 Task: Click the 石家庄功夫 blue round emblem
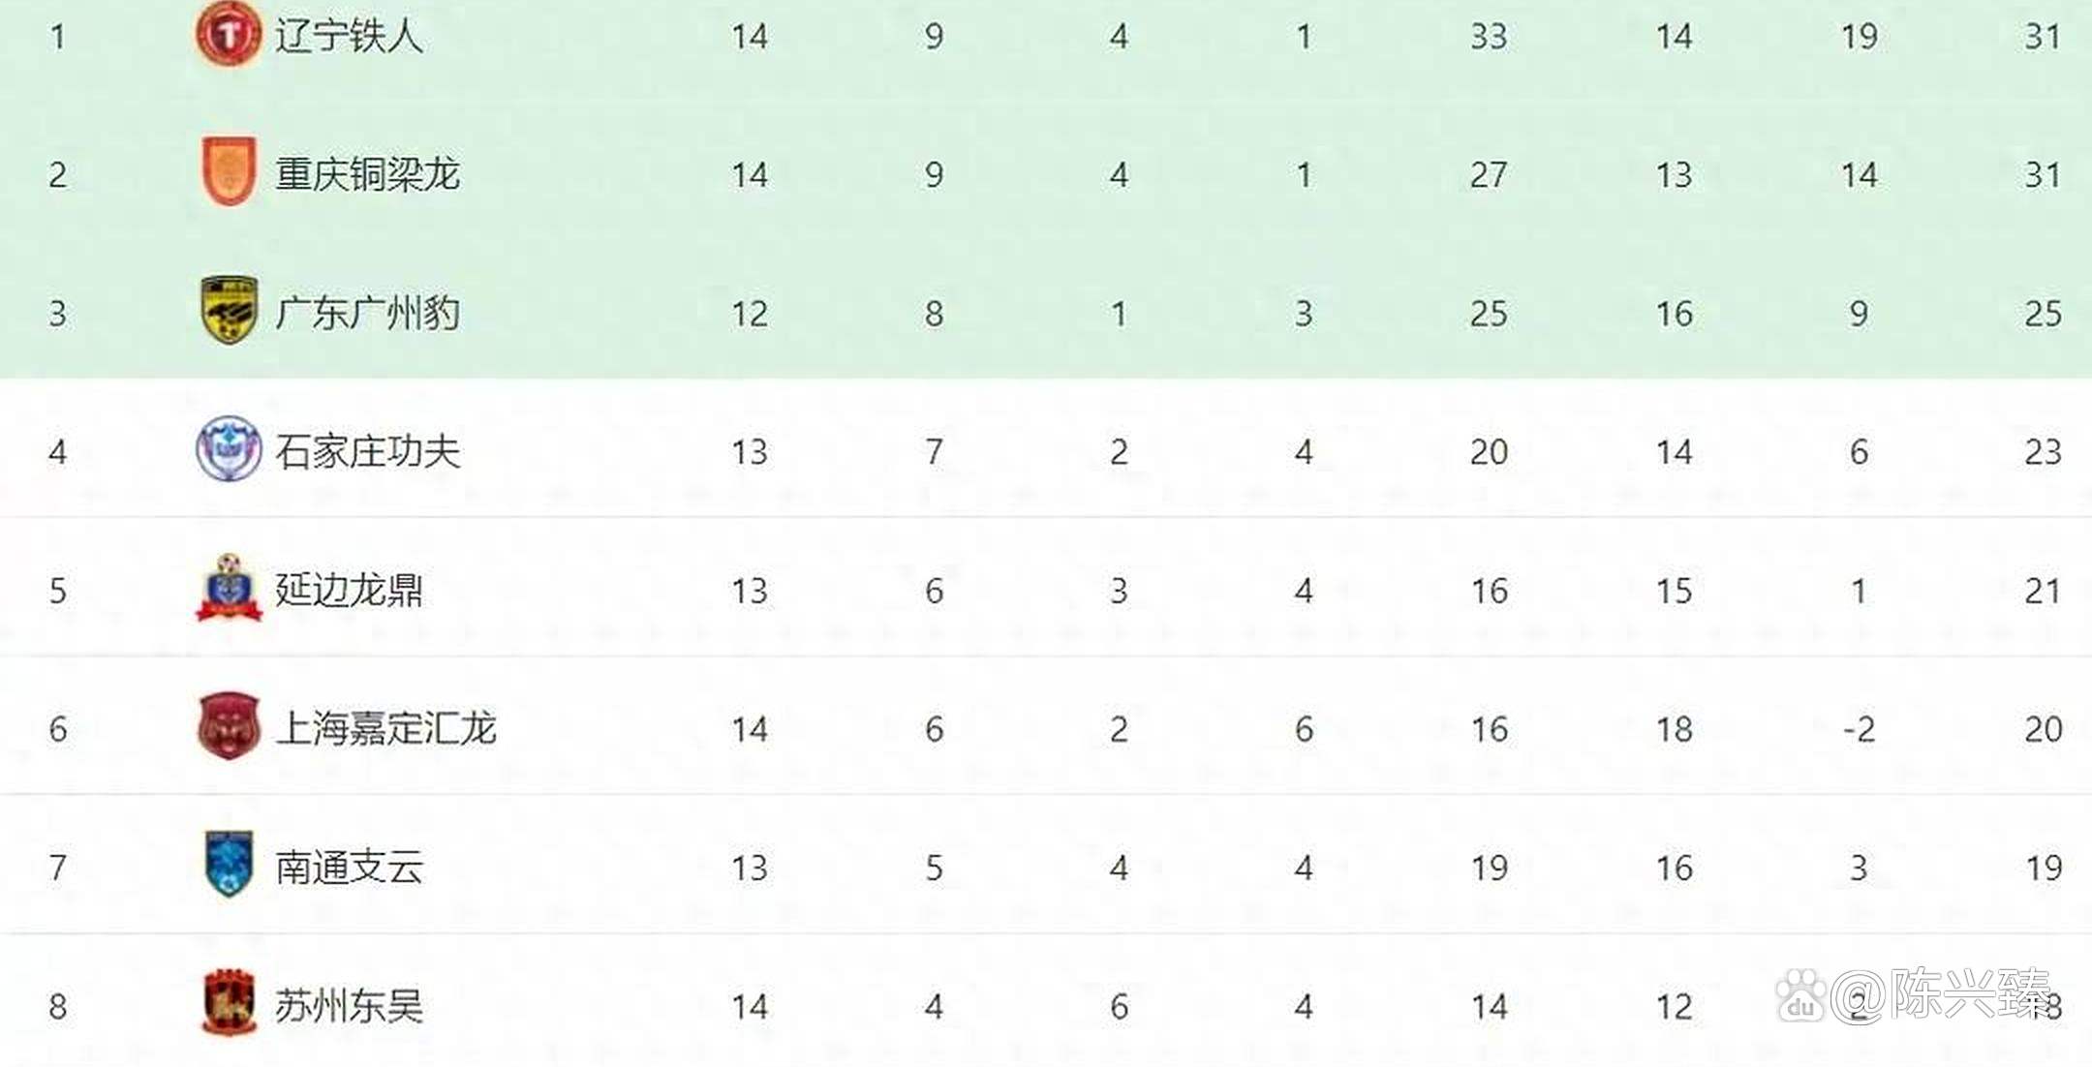click(229, 449)
